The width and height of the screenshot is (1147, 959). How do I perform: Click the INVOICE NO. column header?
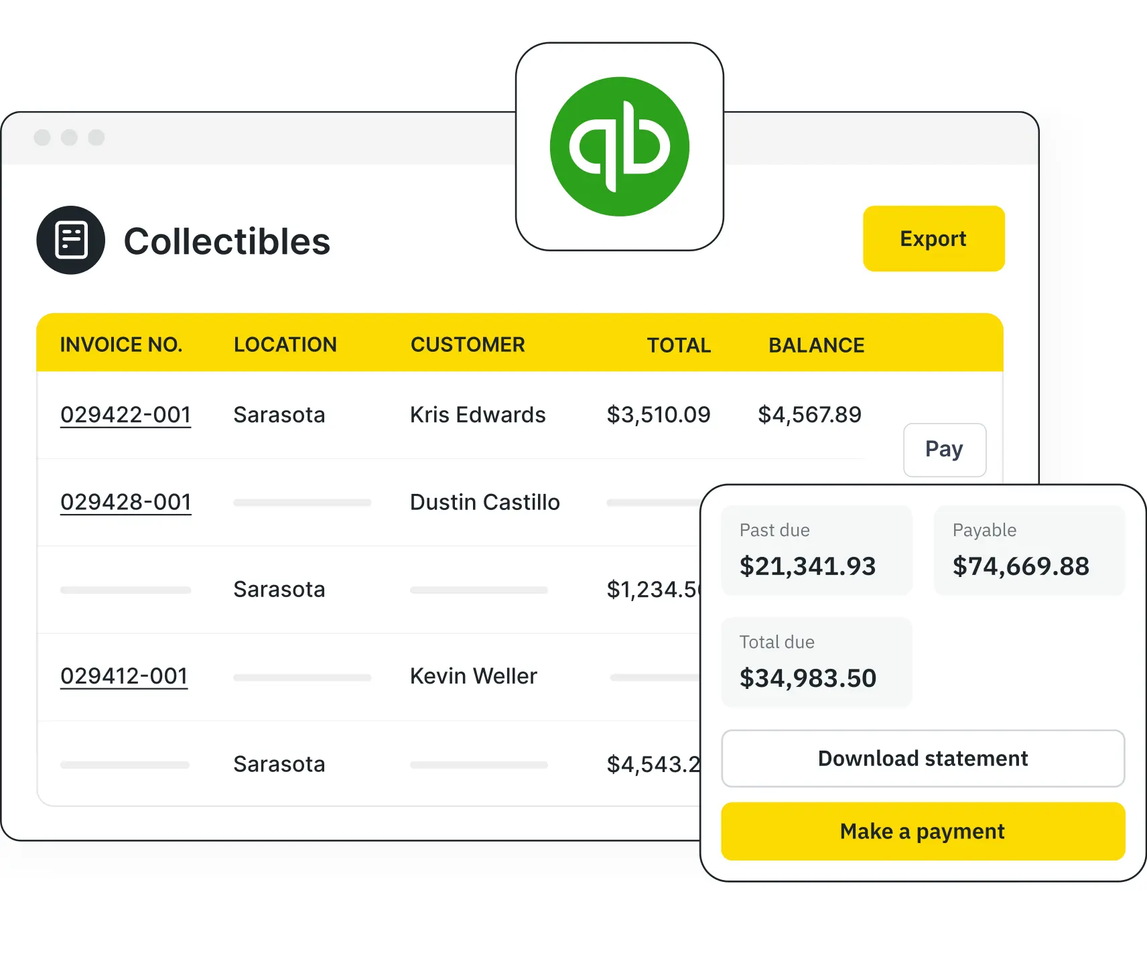(x=121, y=344)
